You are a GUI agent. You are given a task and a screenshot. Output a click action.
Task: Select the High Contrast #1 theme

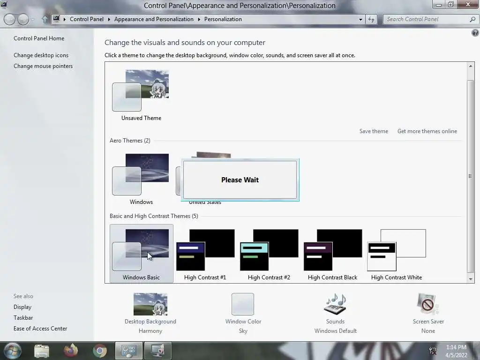[205, 254]
